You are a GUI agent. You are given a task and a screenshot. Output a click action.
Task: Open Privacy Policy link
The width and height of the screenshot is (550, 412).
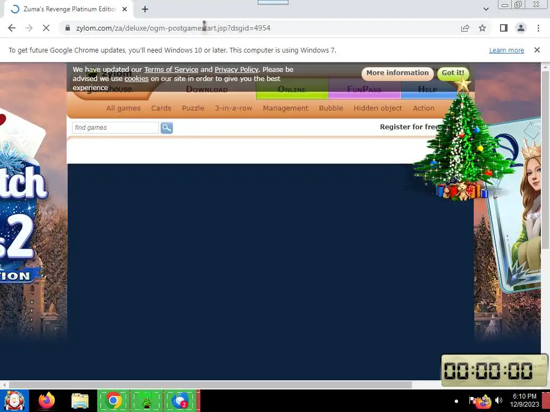coord(236,69)
